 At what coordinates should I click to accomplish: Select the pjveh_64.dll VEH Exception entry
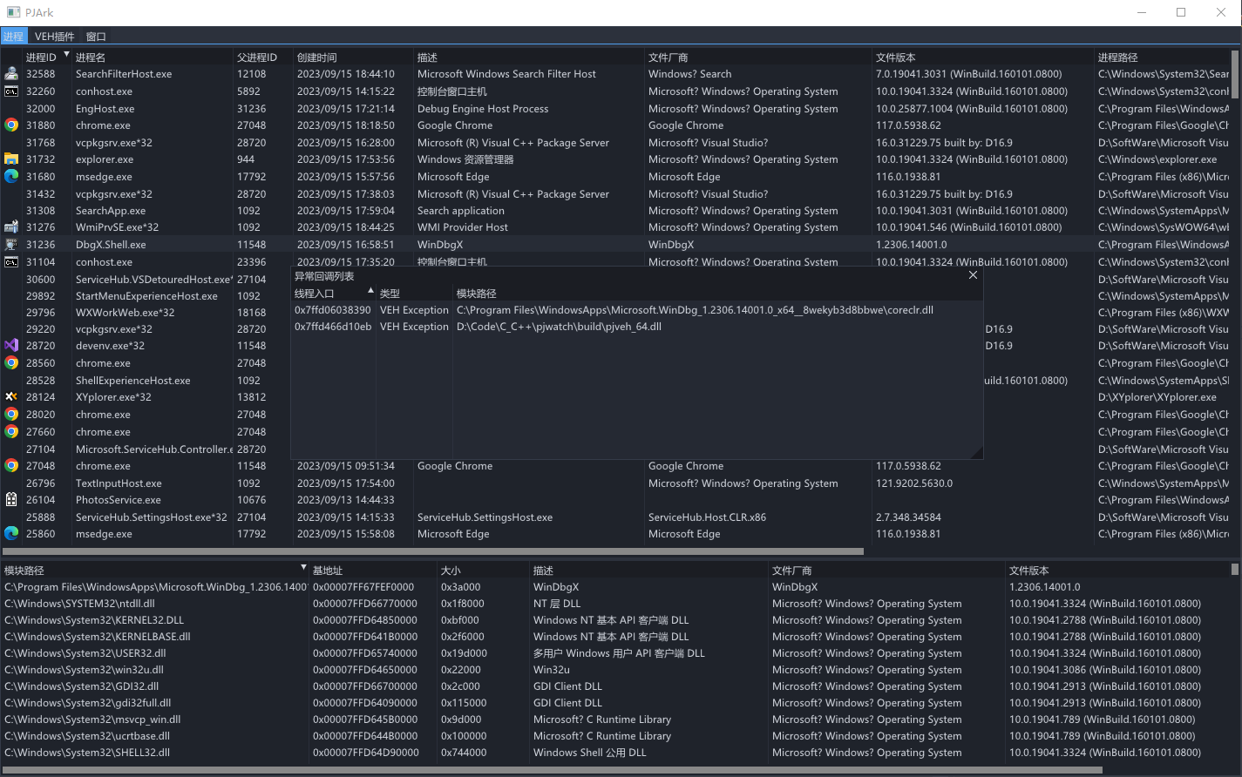pos(636,327)
